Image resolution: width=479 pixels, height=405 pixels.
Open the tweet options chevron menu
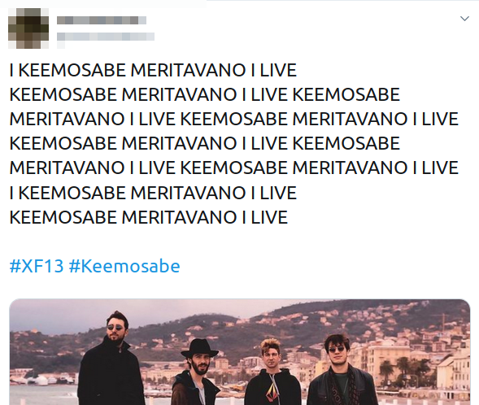[x=464, y=19]
